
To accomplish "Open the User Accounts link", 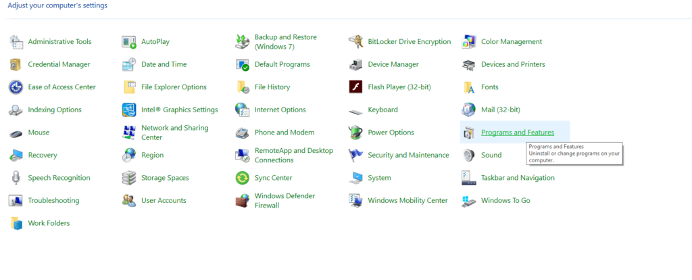I will point(164,200).
